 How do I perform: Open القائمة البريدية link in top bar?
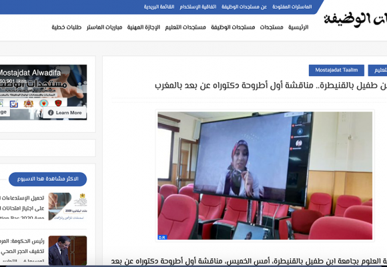click(x=159, y=7)
